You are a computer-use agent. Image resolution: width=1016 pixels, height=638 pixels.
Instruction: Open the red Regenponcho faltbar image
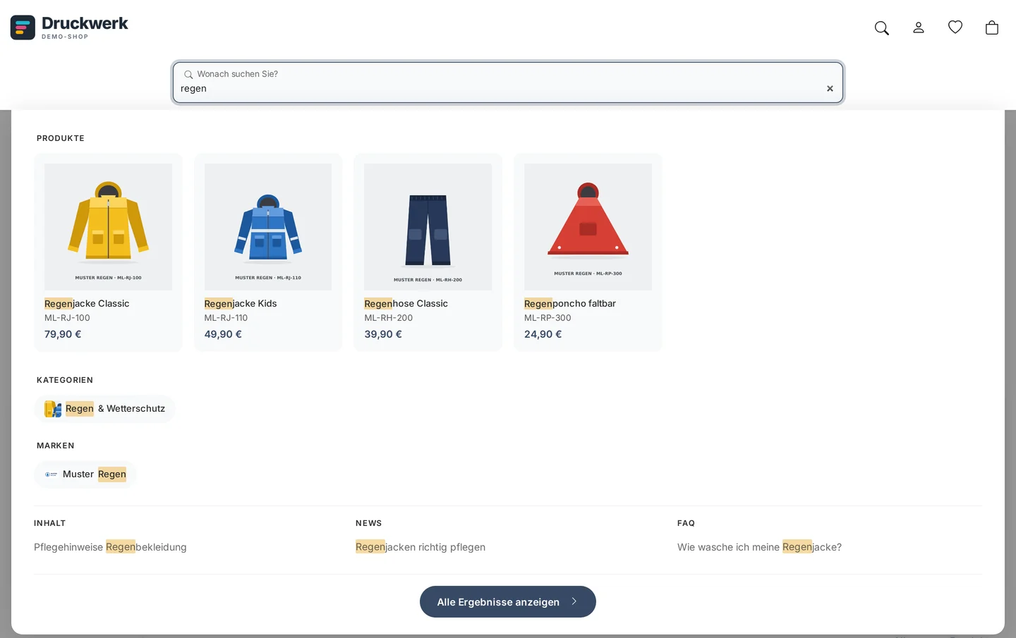coord(588,227)
